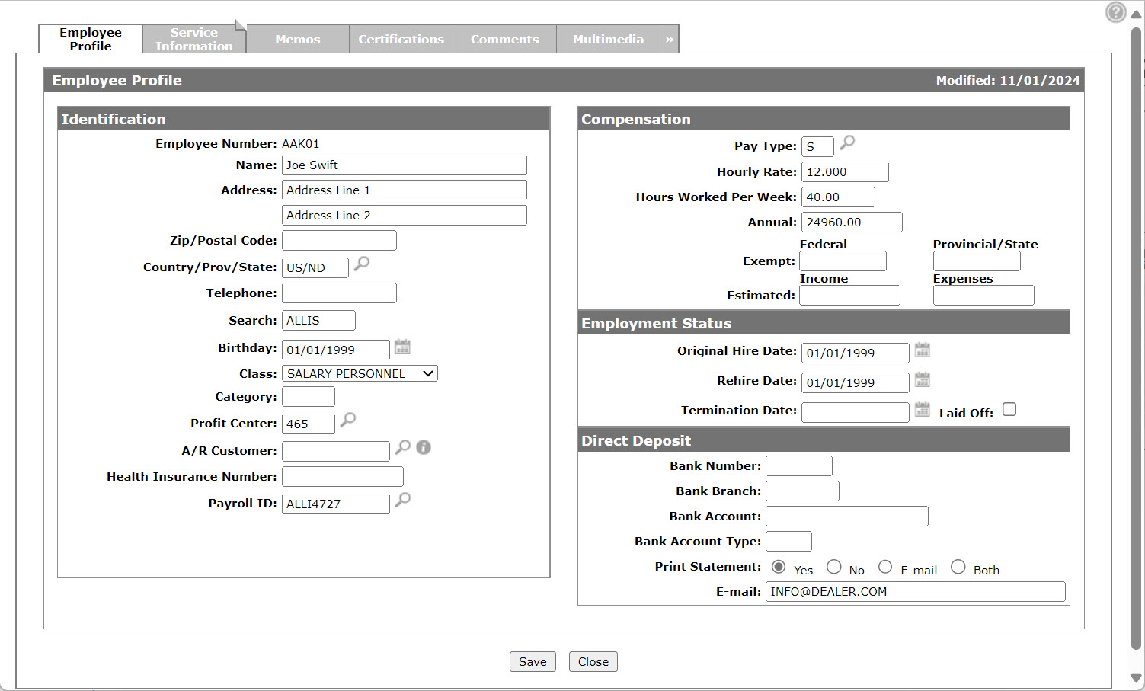Screen dimensions: 1145x691
Task: Open the help question mark icon
Action: (x=1116, y=12)
